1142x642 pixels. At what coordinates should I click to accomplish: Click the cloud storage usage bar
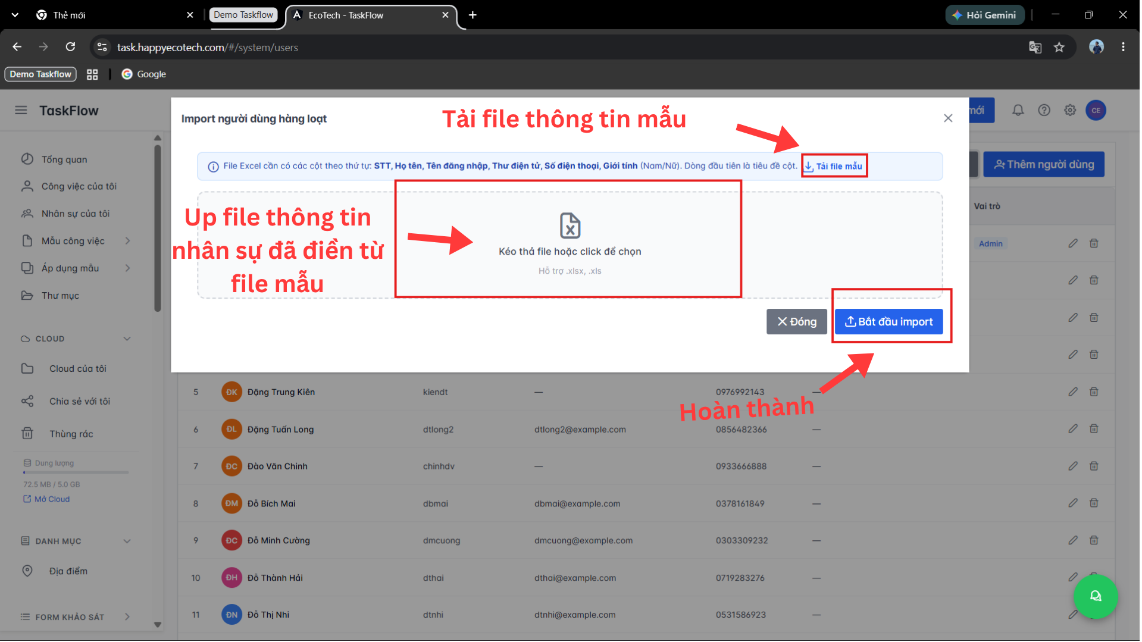[x=76, y=473]
